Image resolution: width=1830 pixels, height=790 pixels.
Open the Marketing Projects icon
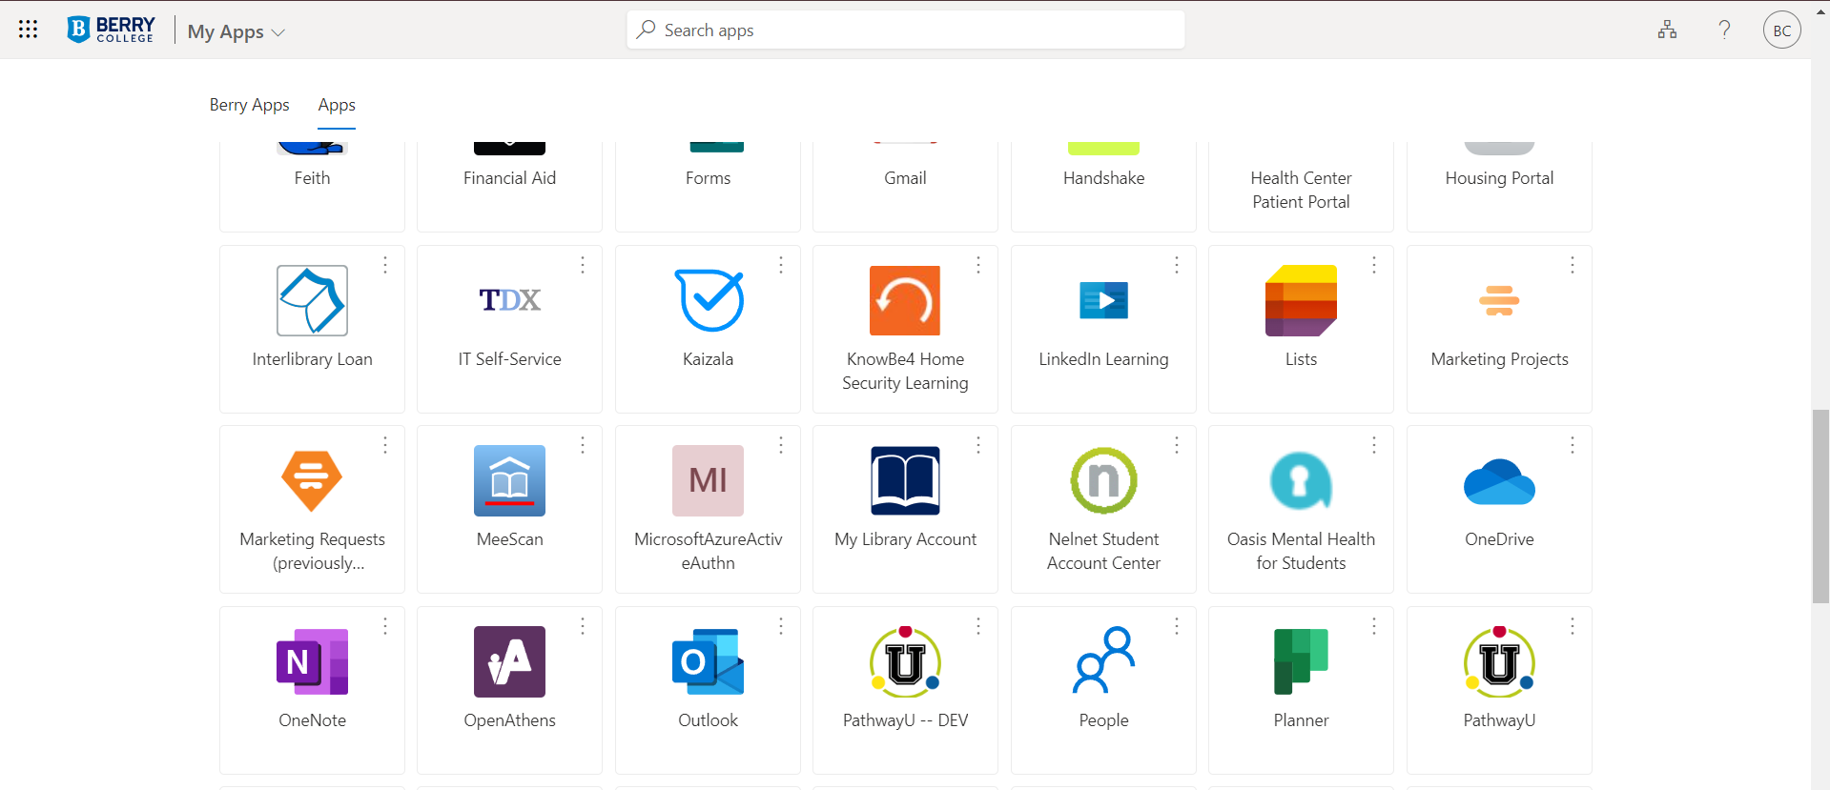click(x=1499, y=300)
